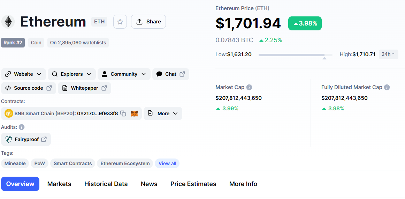Click the Whitepaper document icon
405x199 pixels.
coord(65,88)
